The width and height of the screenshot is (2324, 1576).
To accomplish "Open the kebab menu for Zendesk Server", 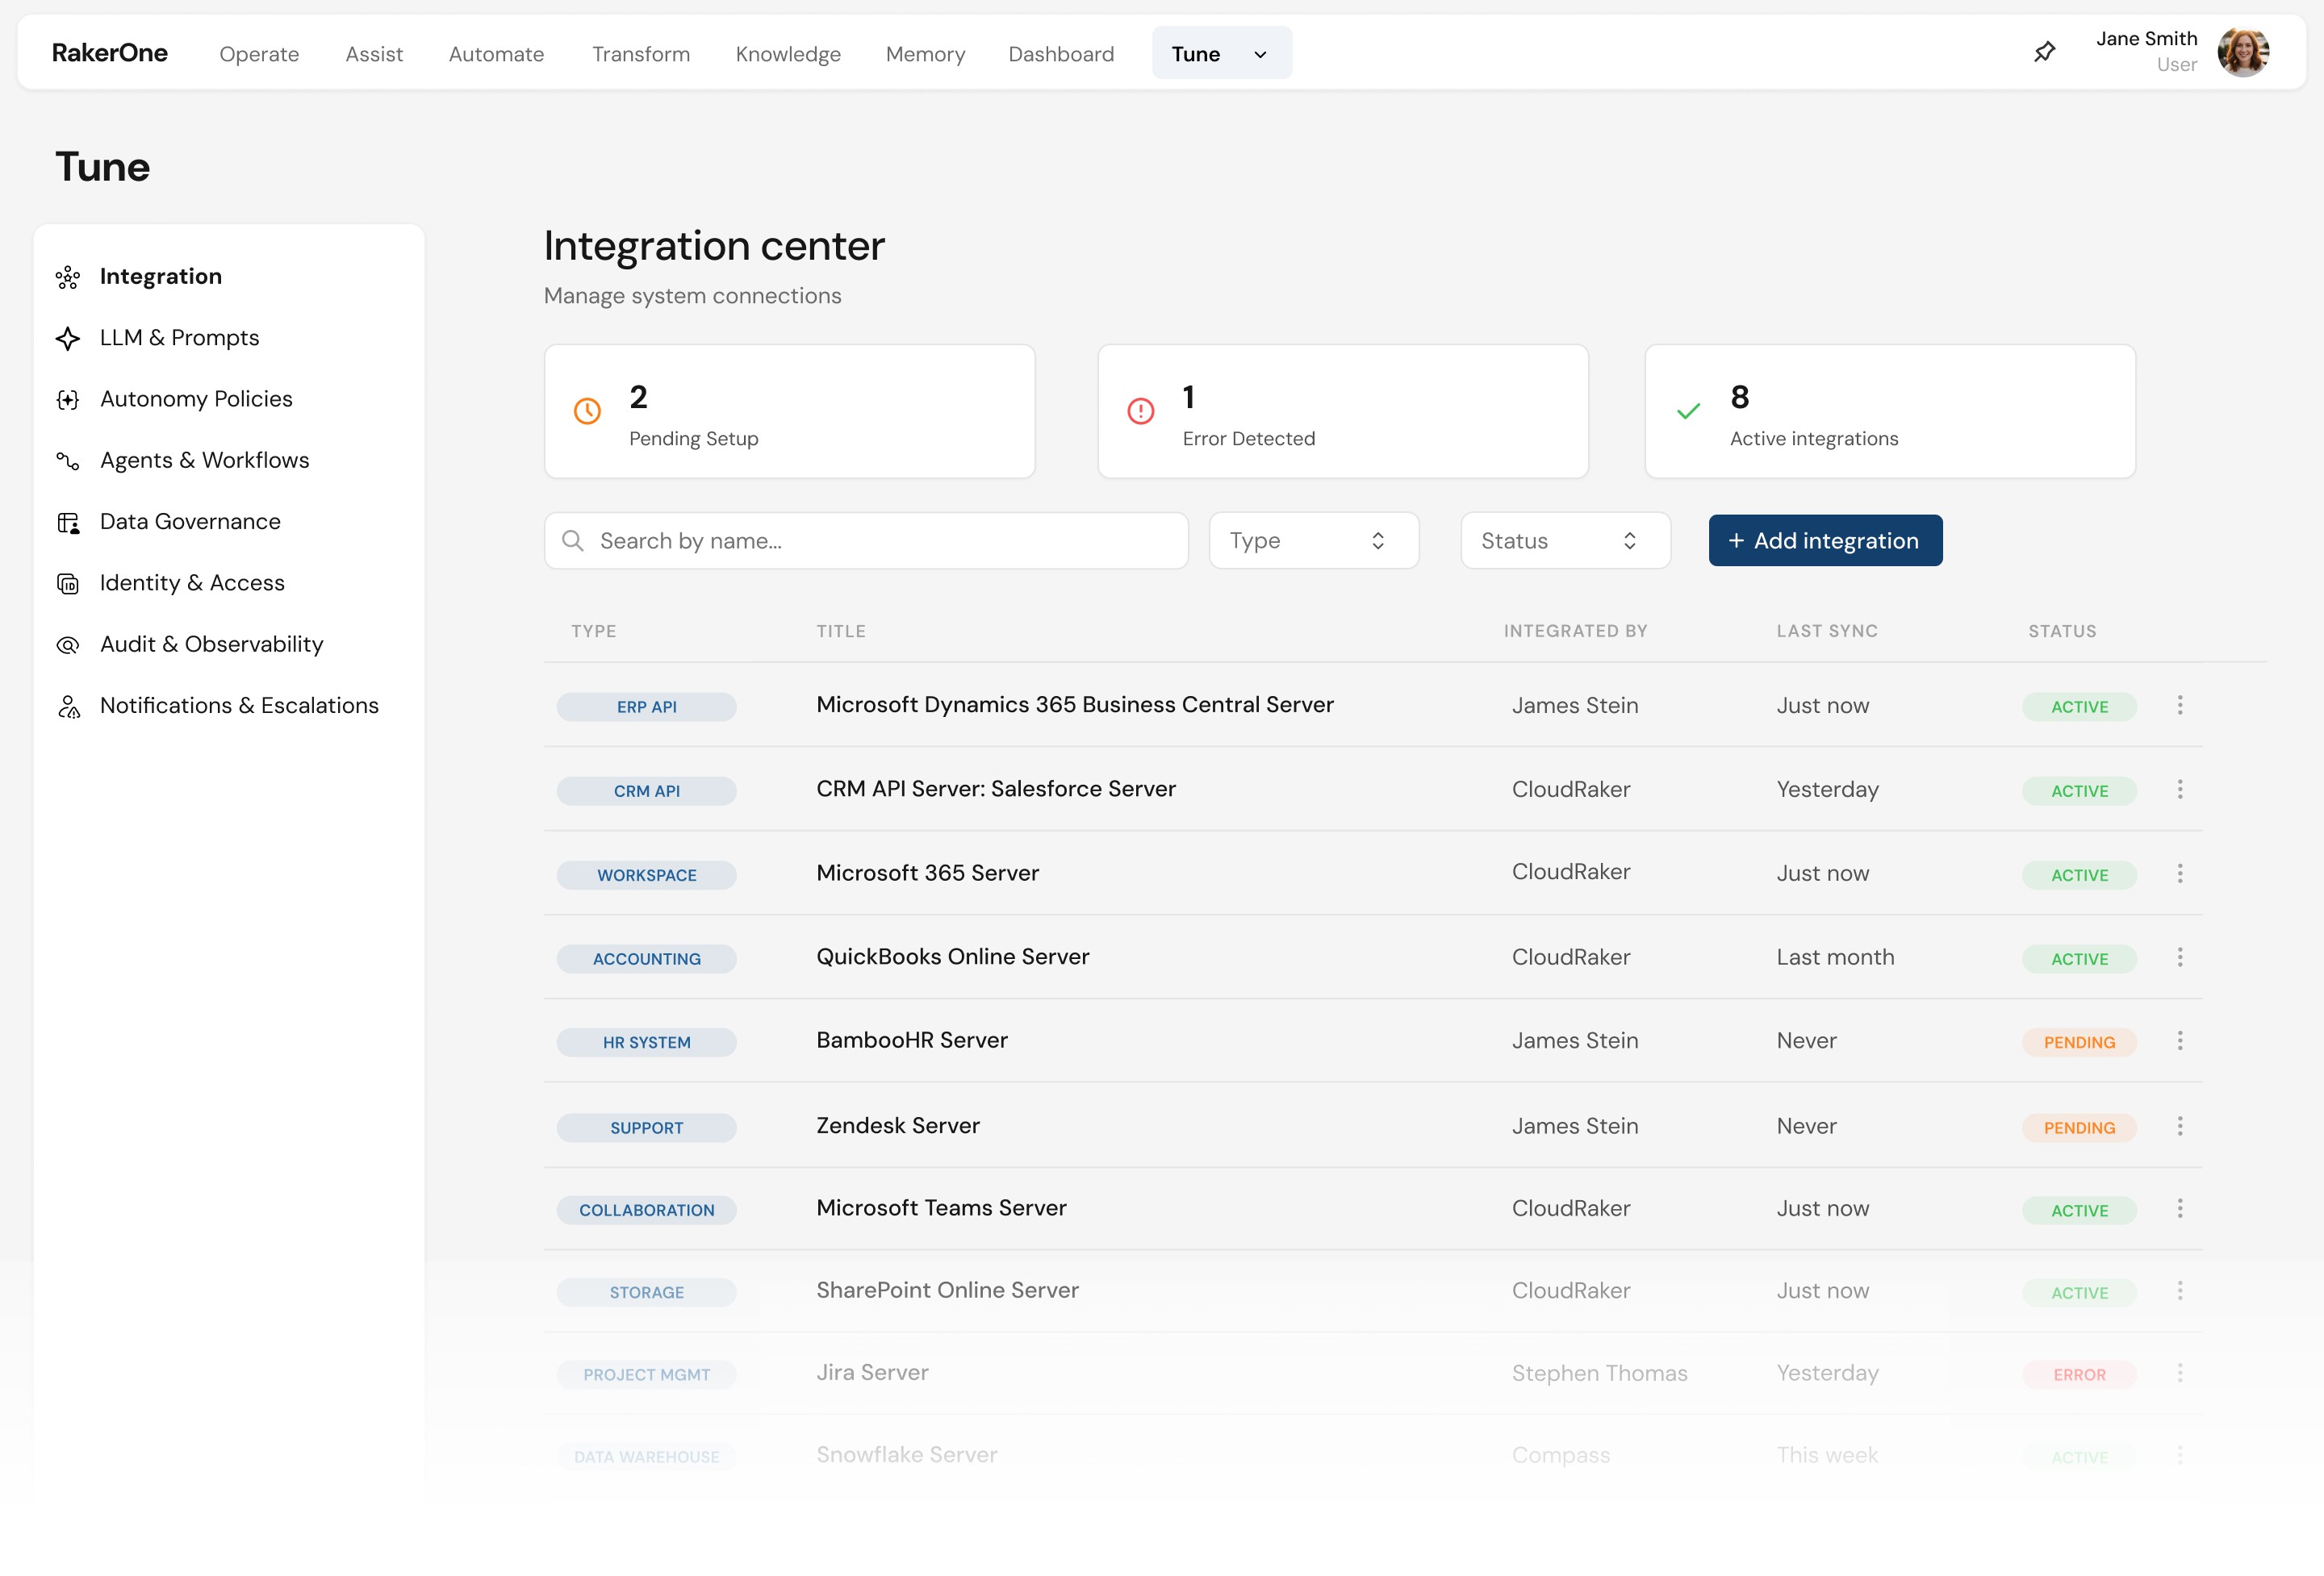I will tap(2180, 1125).
